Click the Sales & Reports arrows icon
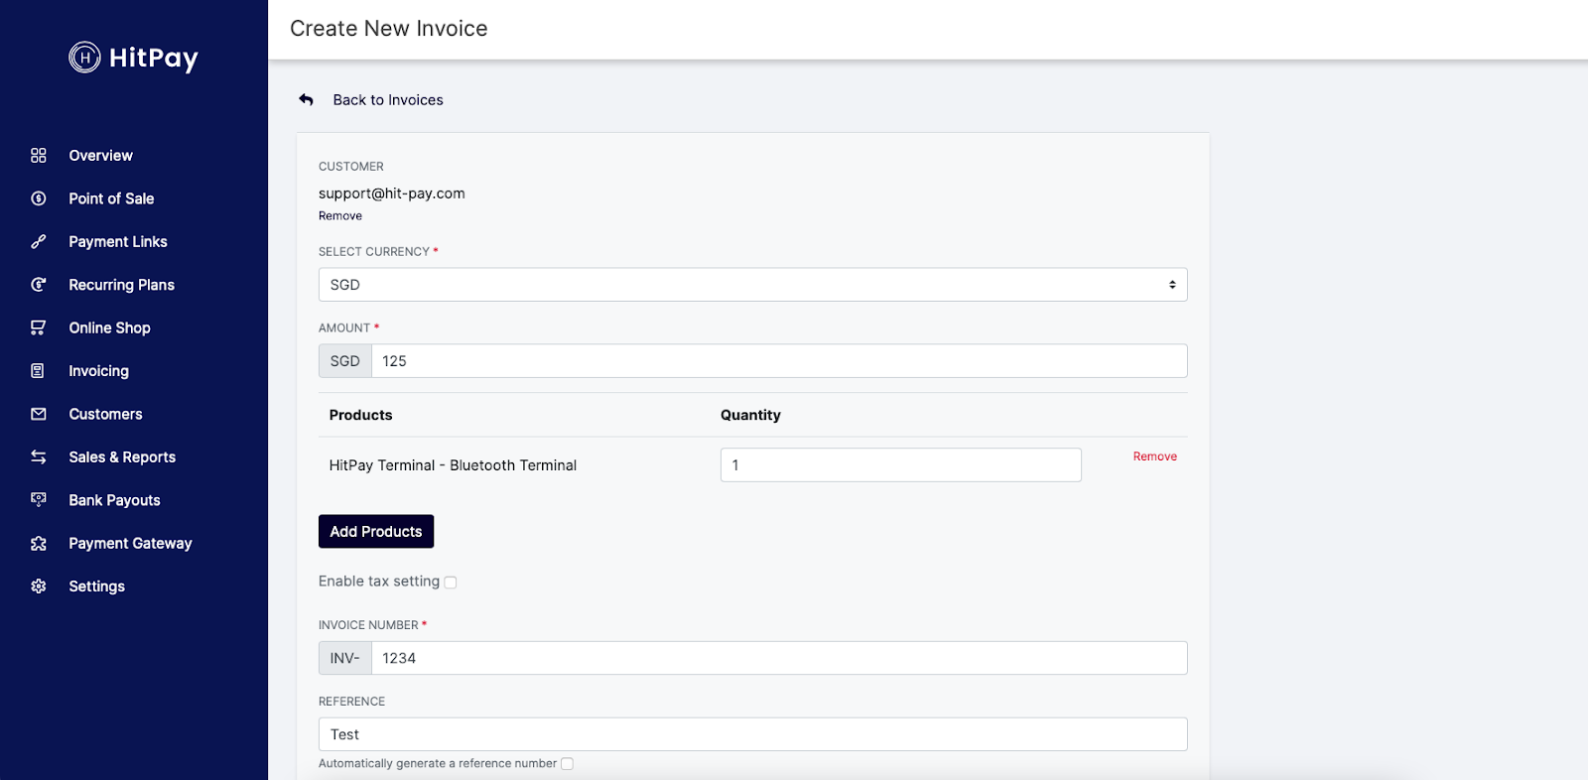The height and width of the screenshot is (780, 1588). (39, 457)
